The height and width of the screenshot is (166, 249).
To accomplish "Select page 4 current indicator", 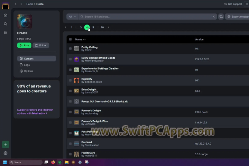I will pos(87,27).
